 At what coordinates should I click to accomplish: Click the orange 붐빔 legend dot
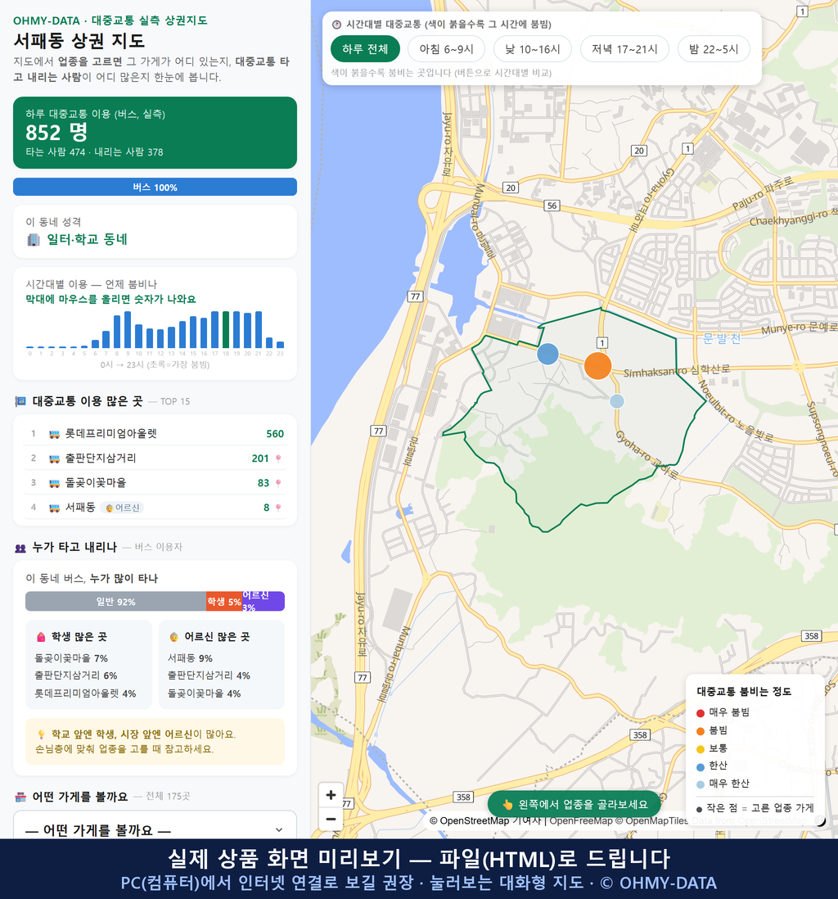click(701, 731)
